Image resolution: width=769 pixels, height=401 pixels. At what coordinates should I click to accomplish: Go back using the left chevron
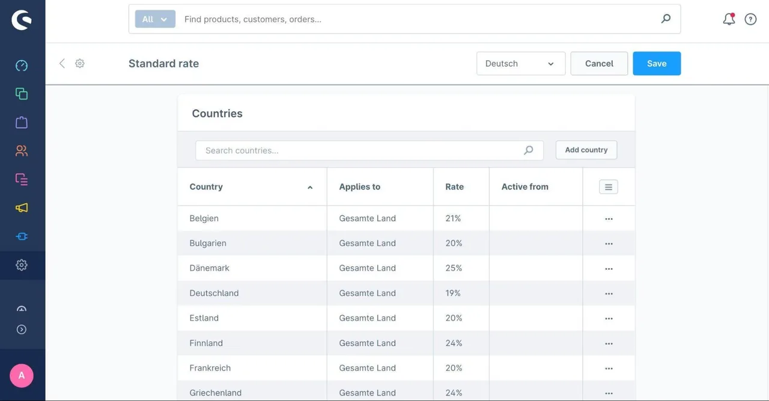point(62,63)
